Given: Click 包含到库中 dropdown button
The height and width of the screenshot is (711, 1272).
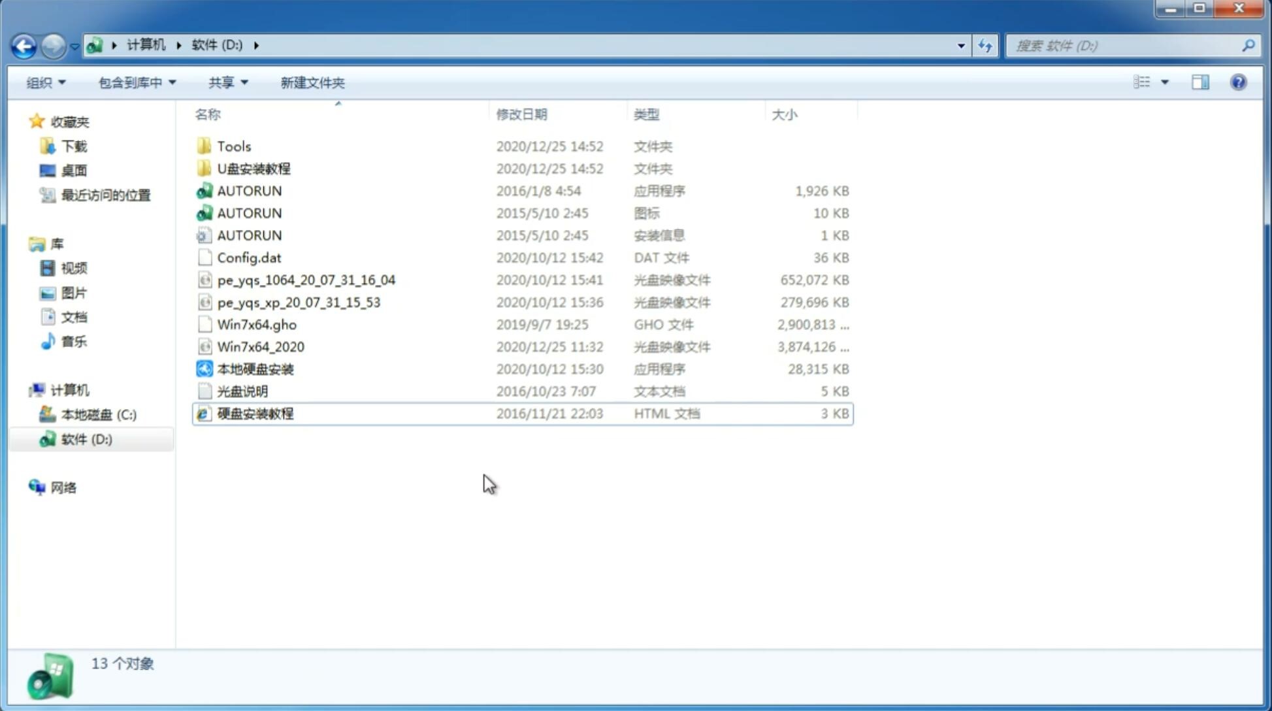Looking at the screenshot, I should (x=137, y=82).
